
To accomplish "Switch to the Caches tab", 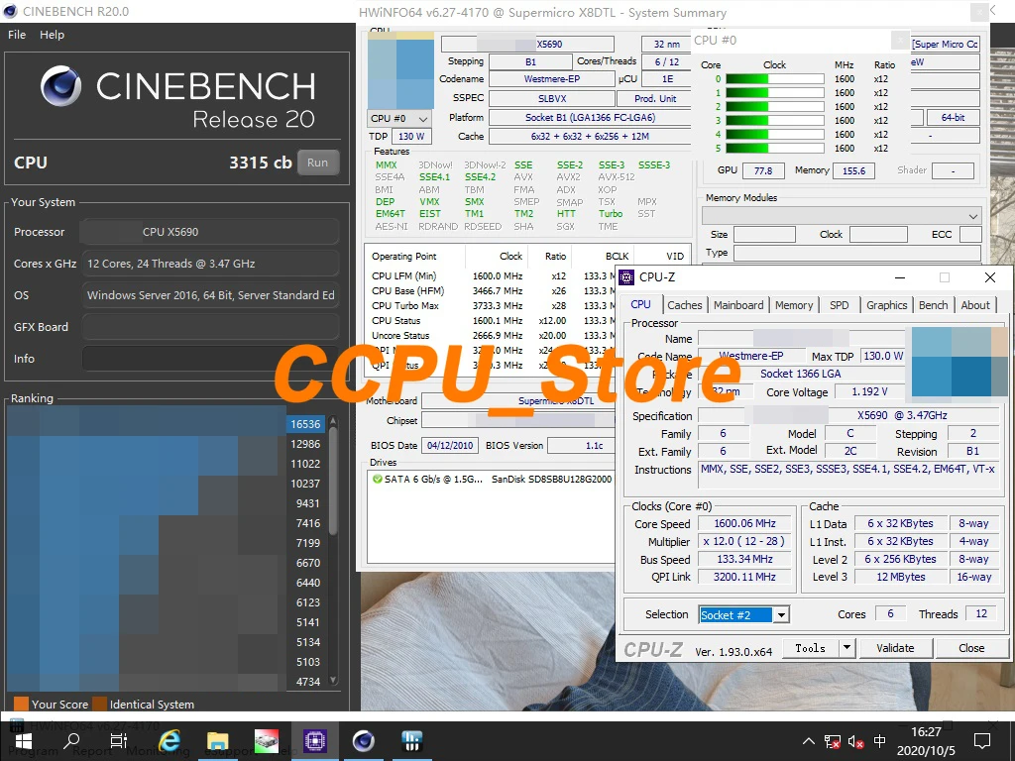I will pos(684,305).
